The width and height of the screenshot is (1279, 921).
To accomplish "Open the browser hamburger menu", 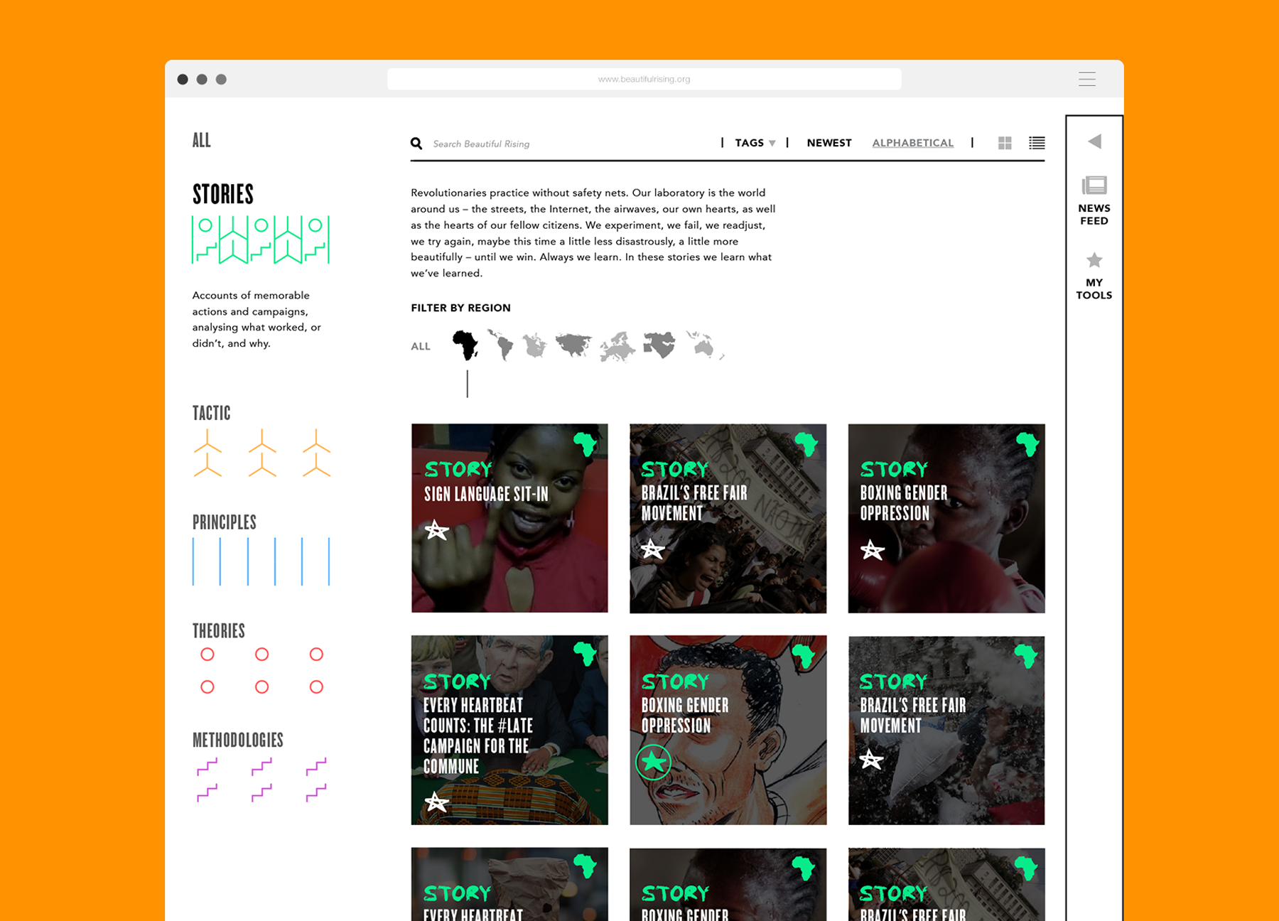I will click(x=1087, y=79).
